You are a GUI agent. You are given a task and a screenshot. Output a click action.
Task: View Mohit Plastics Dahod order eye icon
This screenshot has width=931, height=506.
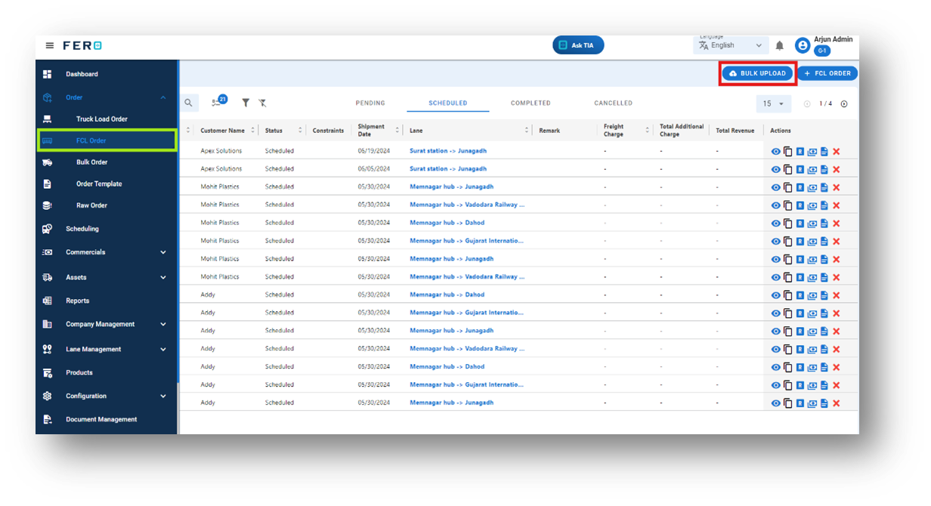[x=775, y=224]
